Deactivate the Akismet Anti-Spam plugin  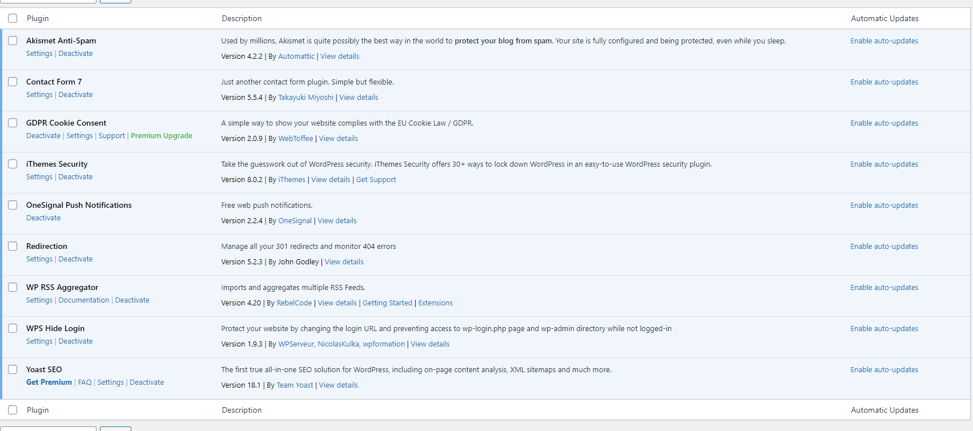(x=75, y=54)
